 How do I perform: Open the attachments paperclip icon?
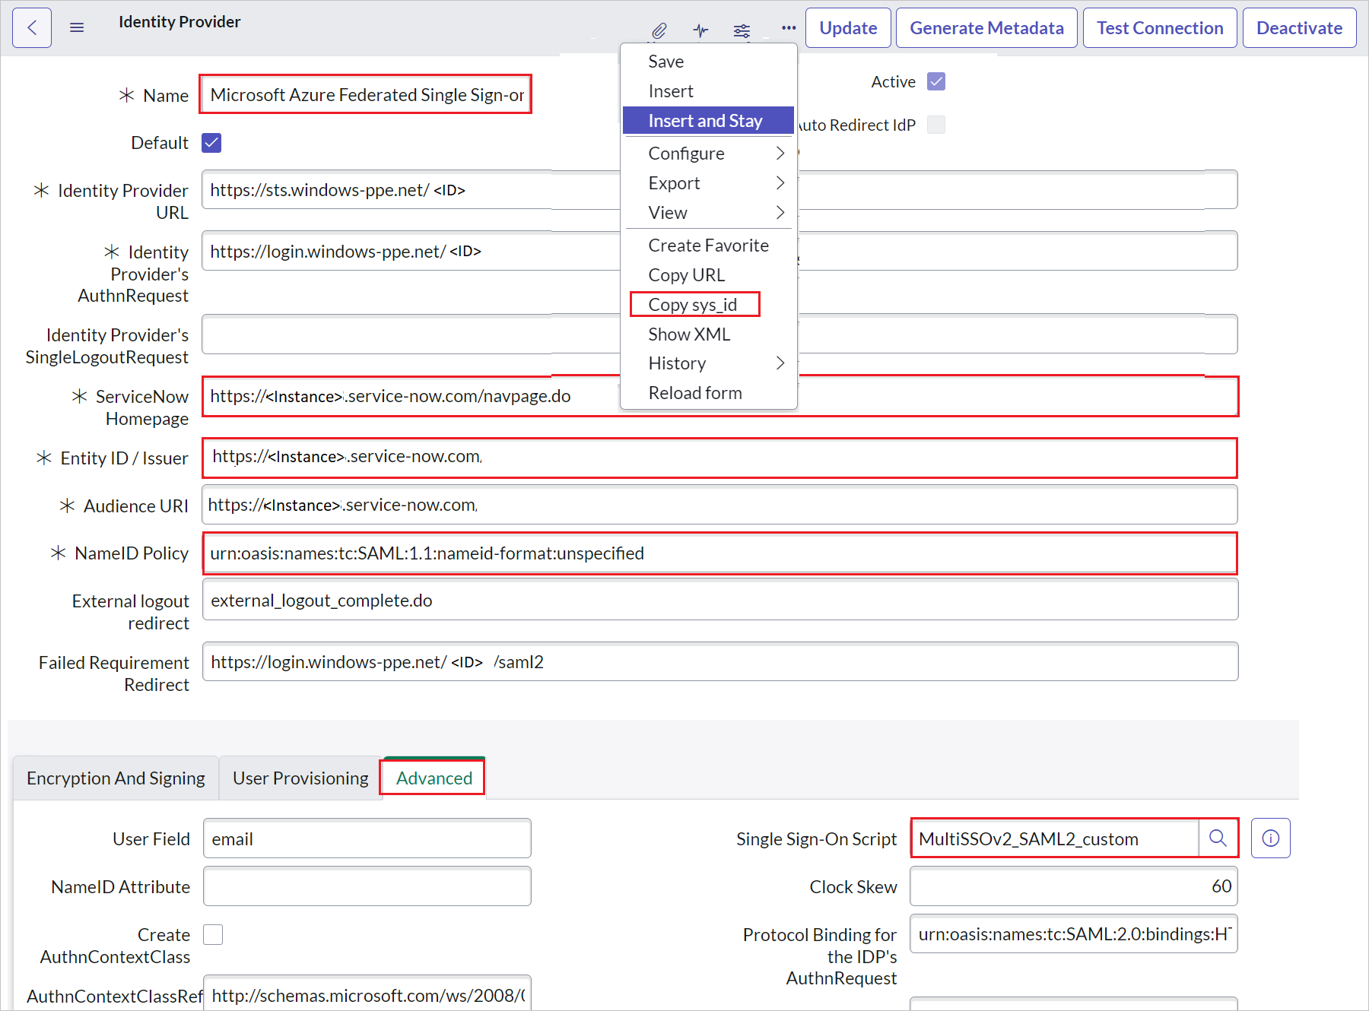coord(658,30)
